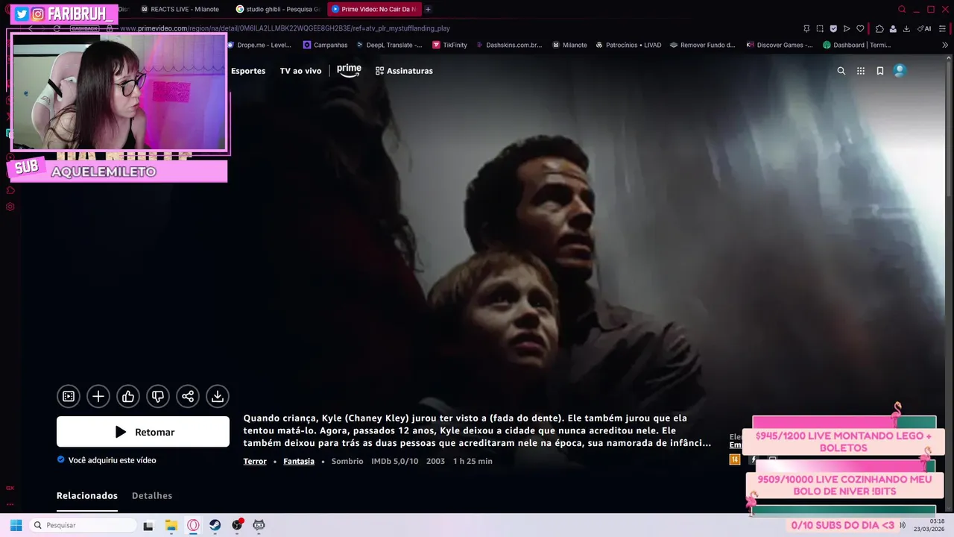
Task: Add the movie to watchlist via plus icon
Action: pyautogui.click(x=98, y=397)
